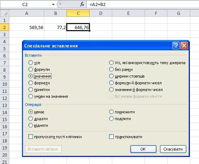199x164 pixels.
Task: Confirm with the OK button
Action: click(143, 149)
